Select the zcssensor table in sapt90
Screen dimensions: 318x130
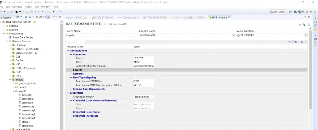point(27,95)
